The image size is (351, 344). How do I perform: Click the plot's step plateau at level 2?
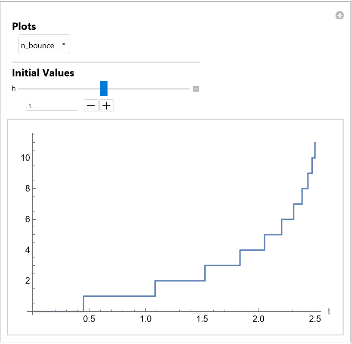pyautogui.click(x=180, y=281)
